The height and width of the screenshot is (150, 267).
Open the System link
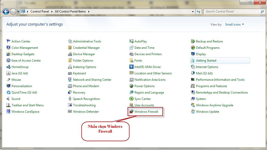201,99
